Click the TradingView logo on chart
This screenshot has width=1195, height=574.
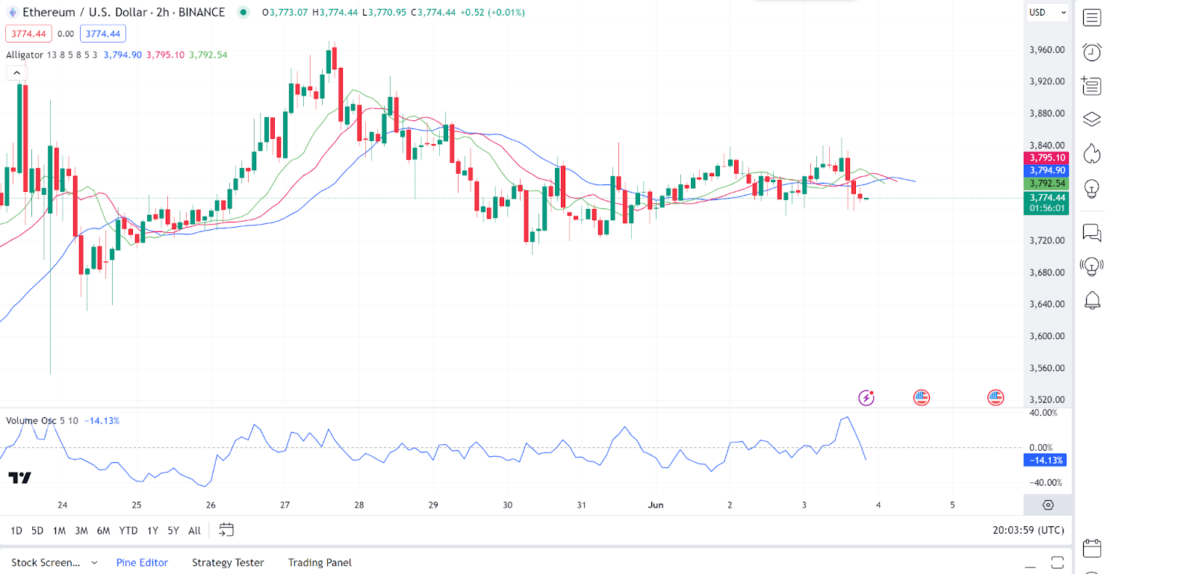point(20,478)
